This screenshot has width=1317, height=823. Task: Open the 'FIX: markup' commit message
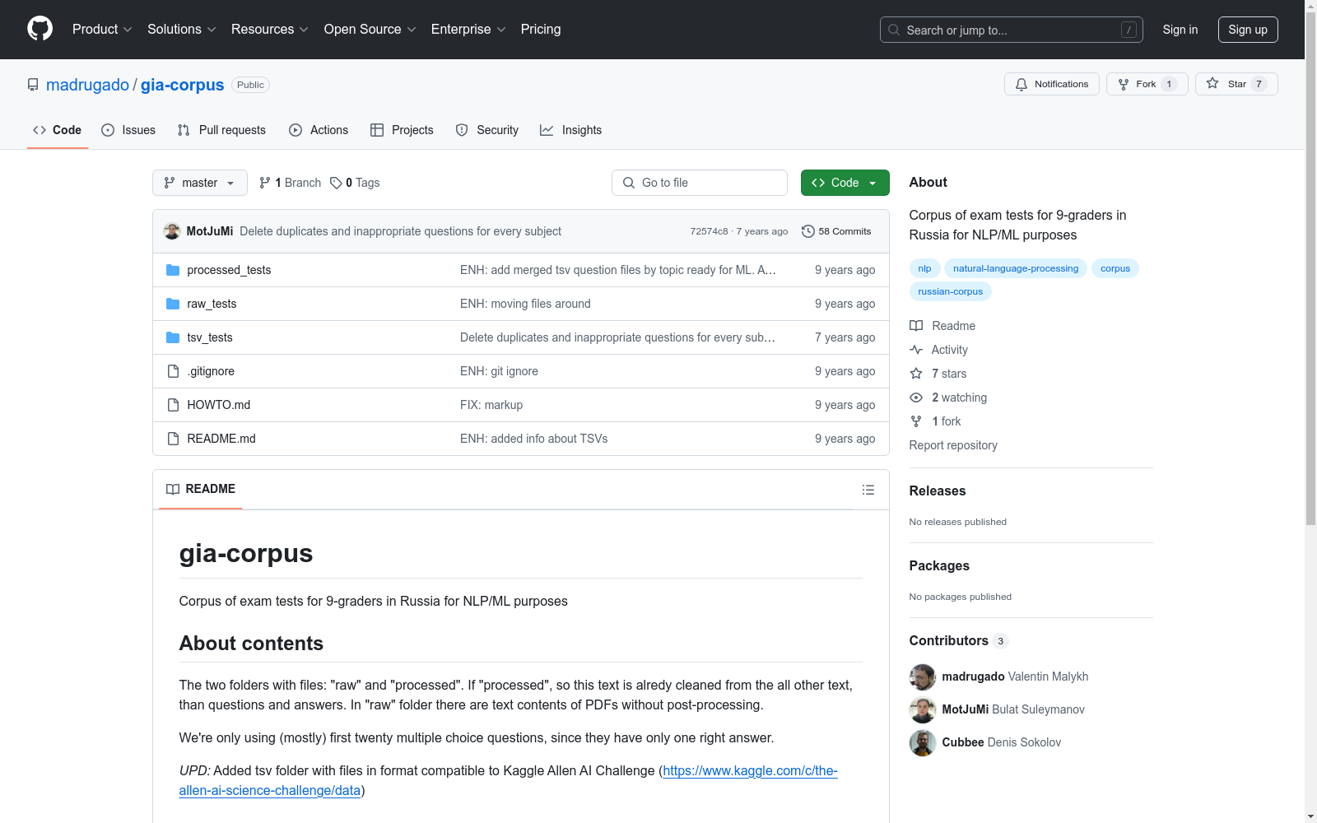[491, 405]
